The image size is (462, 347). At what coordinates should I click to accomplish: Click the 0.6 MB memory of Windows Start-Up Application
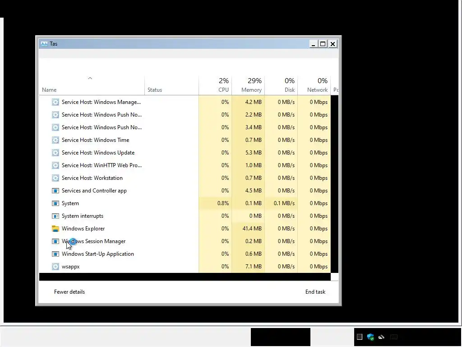coord(254,254)
